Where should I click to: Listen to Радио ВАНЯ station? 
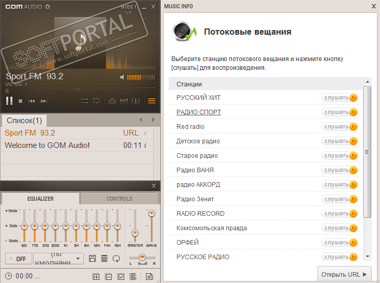[x=340, y=170]
